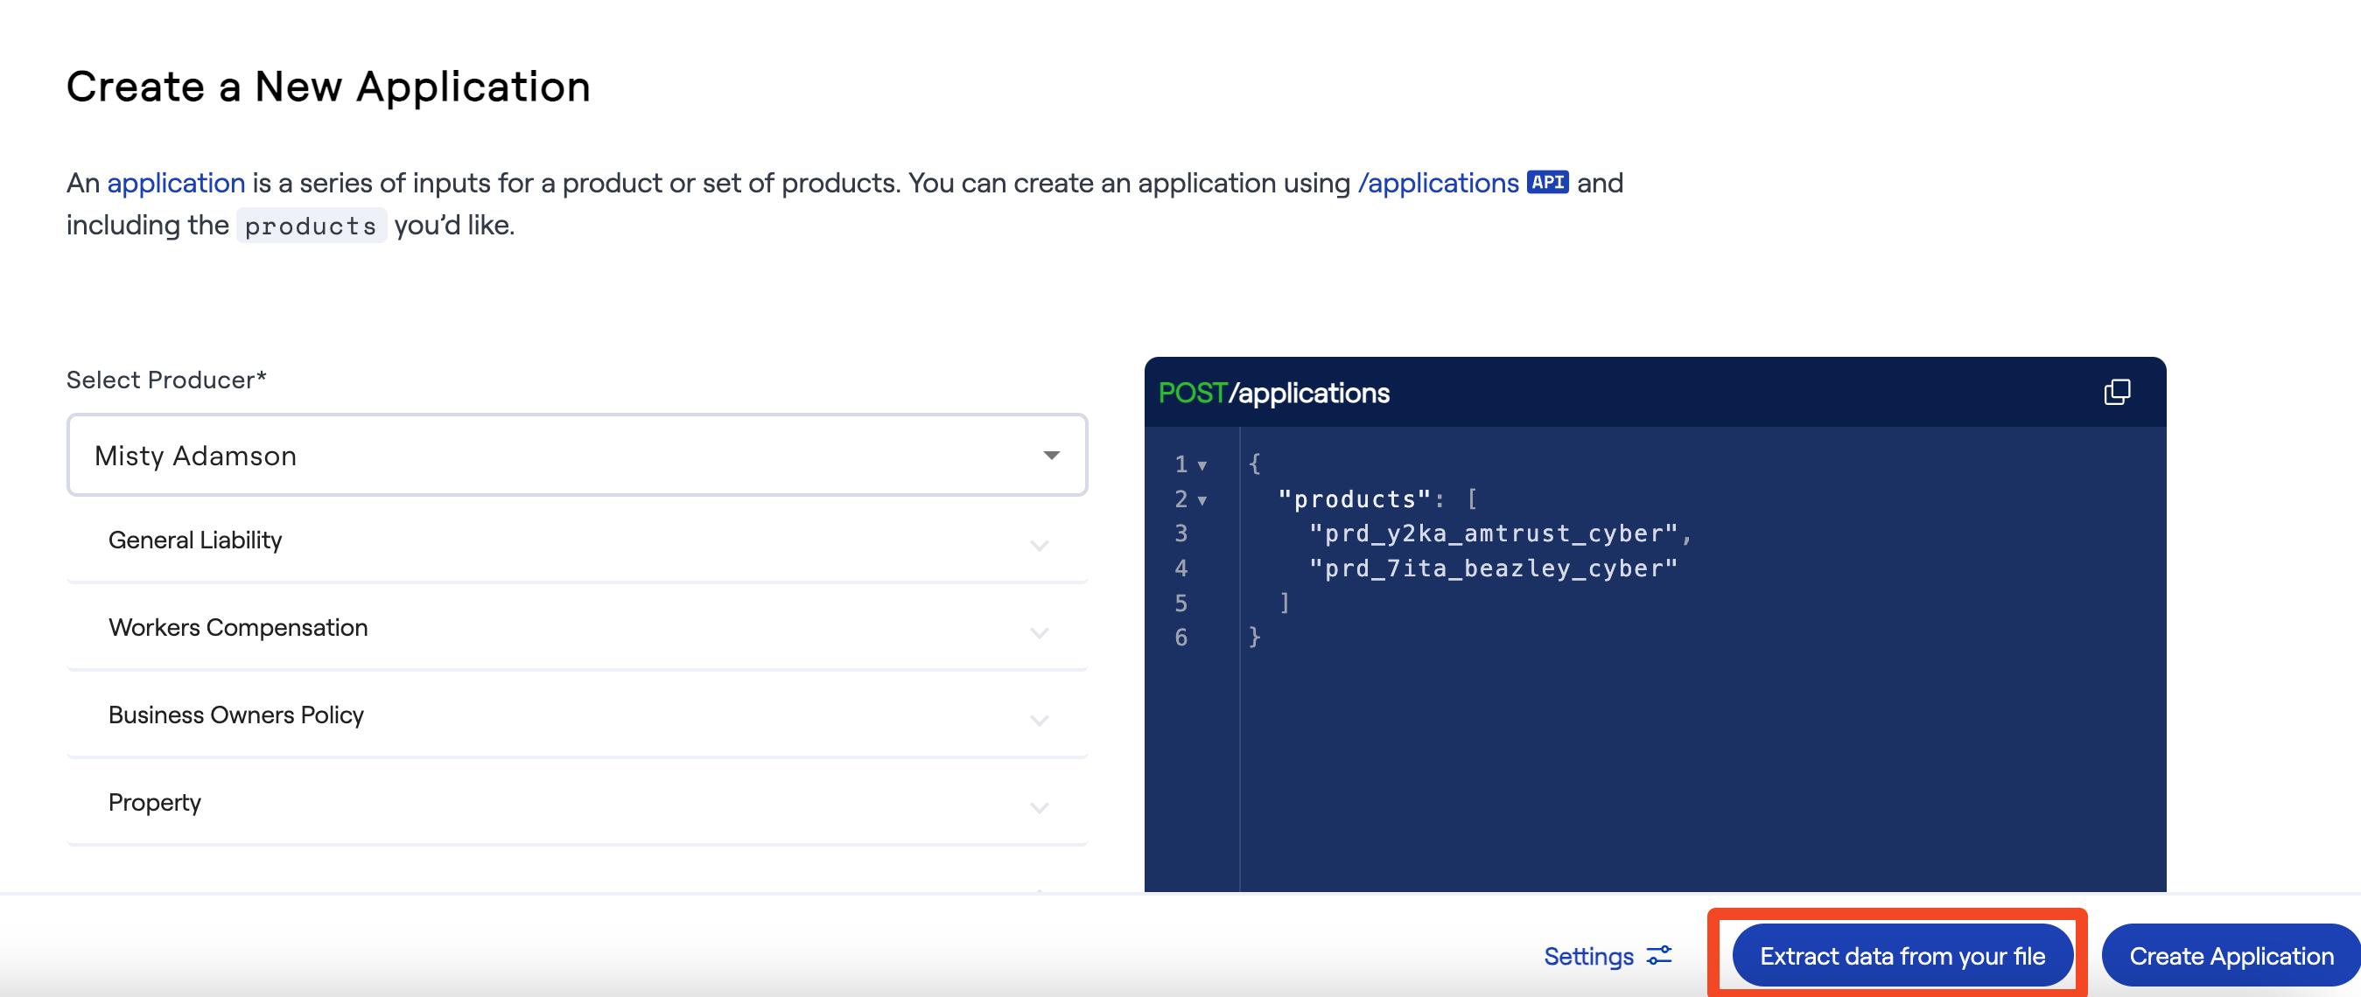Click the POST/applications panel header
Screen dimensions: 2361x997
coord(1274,392)
